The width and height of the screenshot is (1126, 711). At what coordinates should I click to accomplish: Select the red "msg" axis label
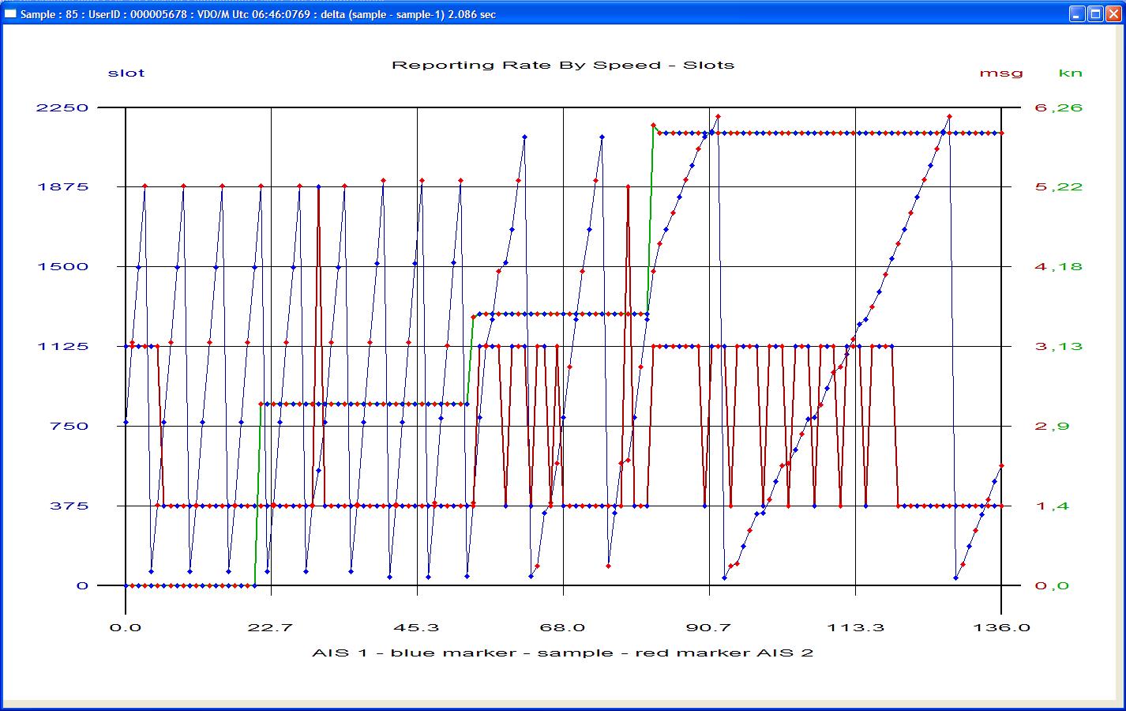click(x=1000, y=73)
